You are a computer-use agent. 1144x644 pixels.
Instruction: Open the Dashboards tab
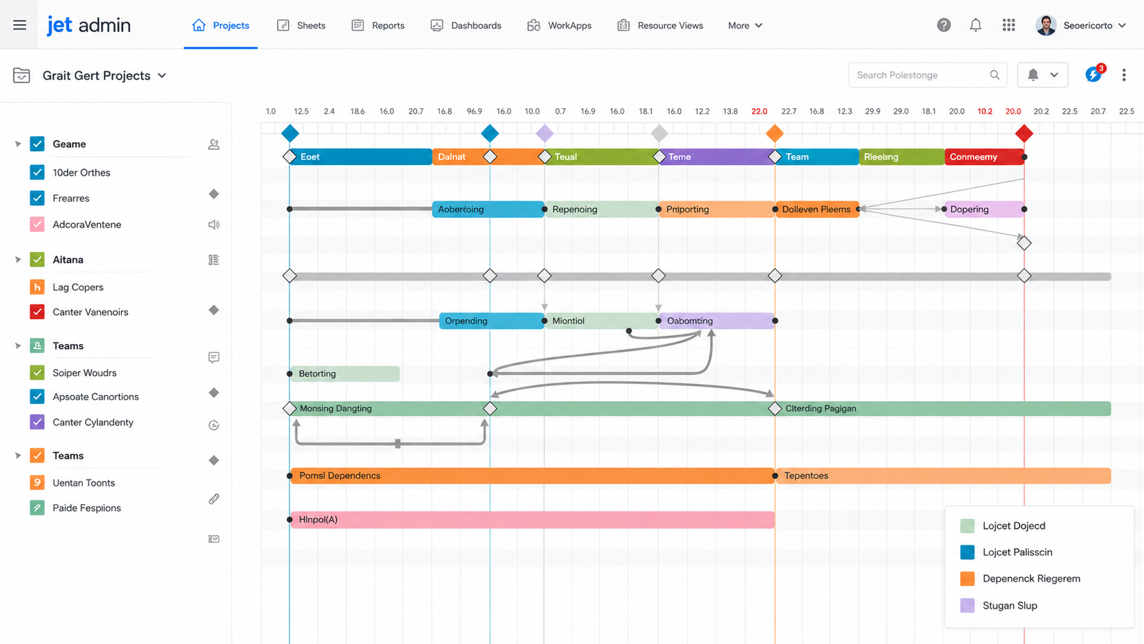[x=466, y=25]
